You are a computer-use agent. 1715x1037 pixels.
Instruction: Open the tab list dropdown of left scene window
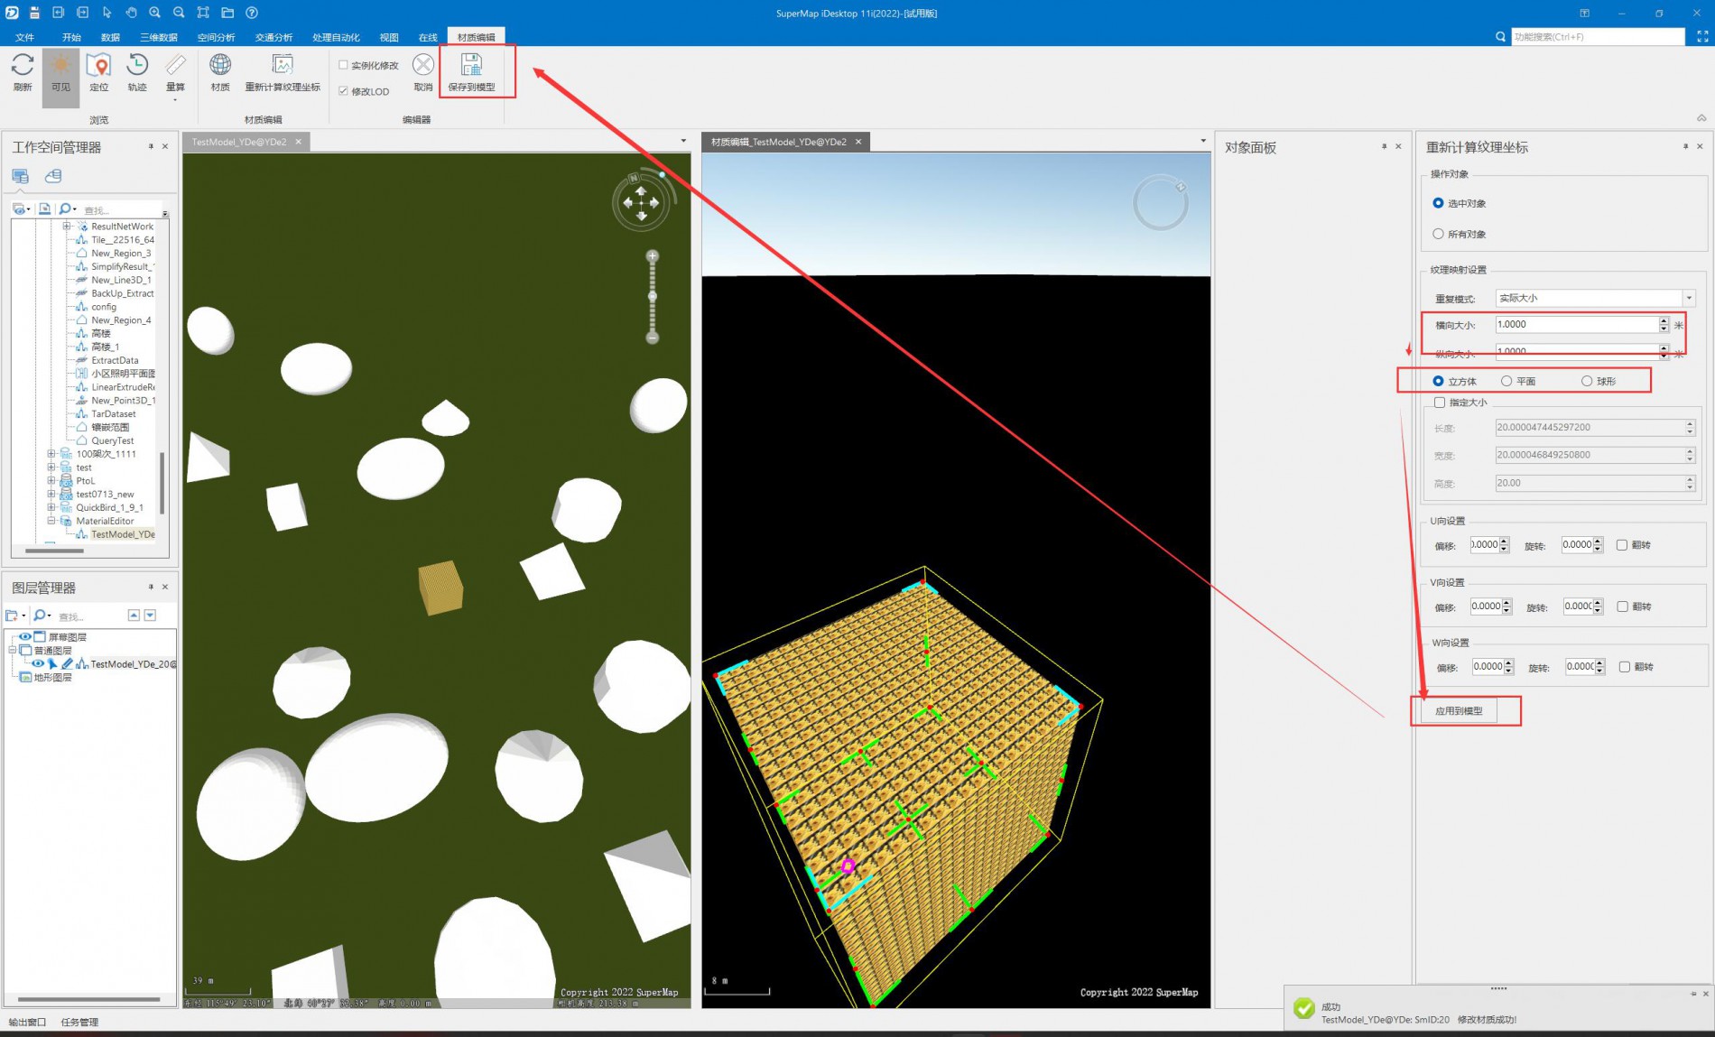pyautogui.click(x=683, y=141)
